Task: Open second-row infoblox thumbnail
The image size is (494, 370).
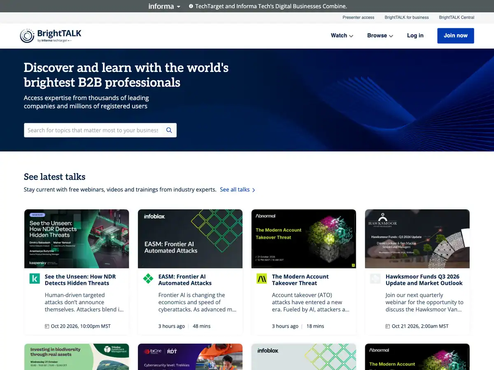Action: 304,357
